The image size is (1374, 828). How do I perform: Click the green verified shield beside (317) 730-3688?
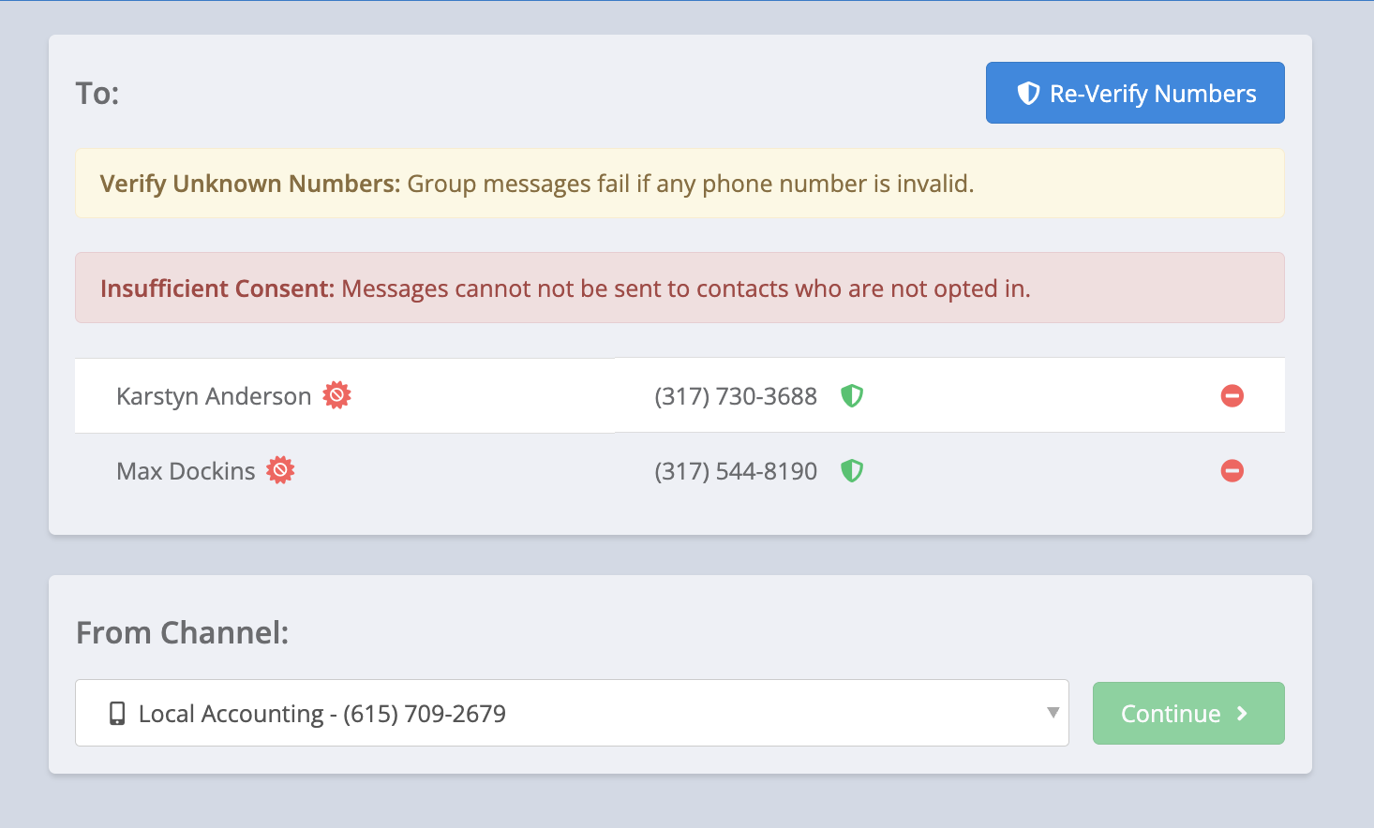pos(851,396)
